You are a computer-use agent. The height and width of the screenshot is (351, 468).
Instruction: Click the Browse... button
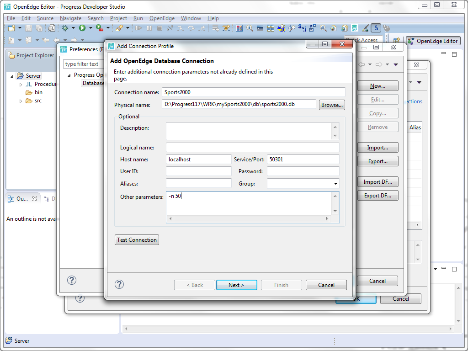(332, 105)
